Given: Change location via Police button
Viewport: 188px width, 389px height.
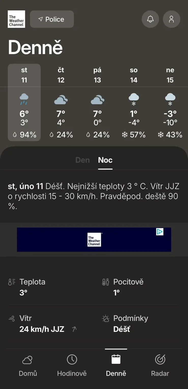Looking at the screenshot, I should (x=52, y=19).
